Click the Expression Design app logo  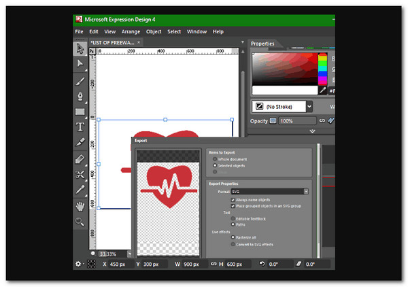point(79,19)
